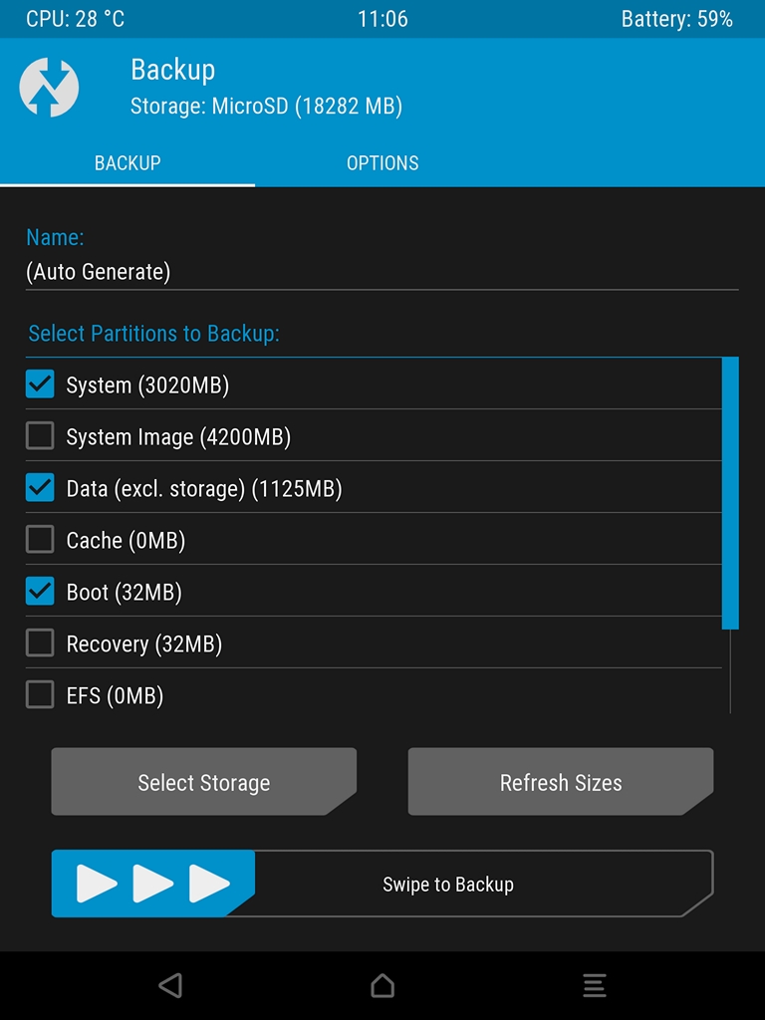The width and height of the screenshot is (765, 1020).
Task: Deselect the Boot (32MB) partition
Action: (40, 592)
